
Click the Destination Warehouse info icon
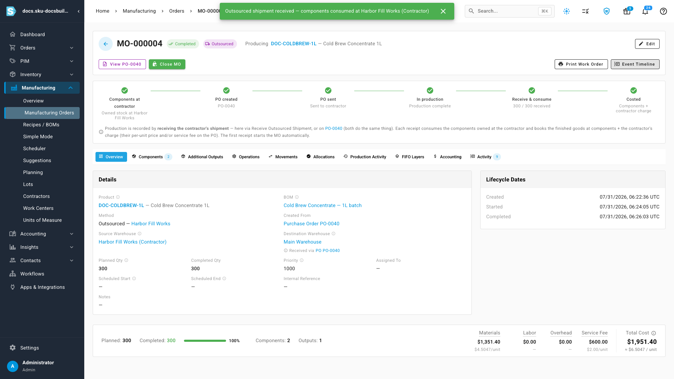click(333, 234)
